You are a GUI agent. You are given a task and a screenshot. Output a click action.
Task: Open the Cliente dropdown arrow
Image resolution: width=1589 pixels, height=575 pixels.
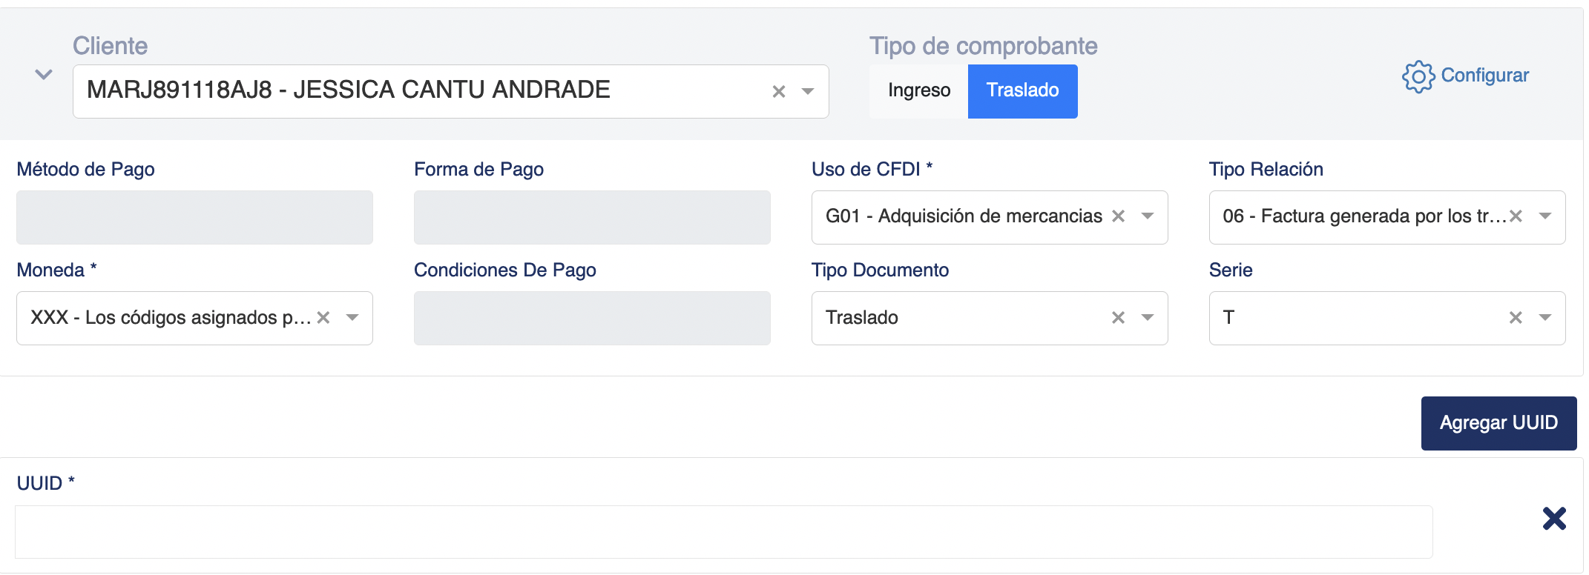(x=808, y=91)
